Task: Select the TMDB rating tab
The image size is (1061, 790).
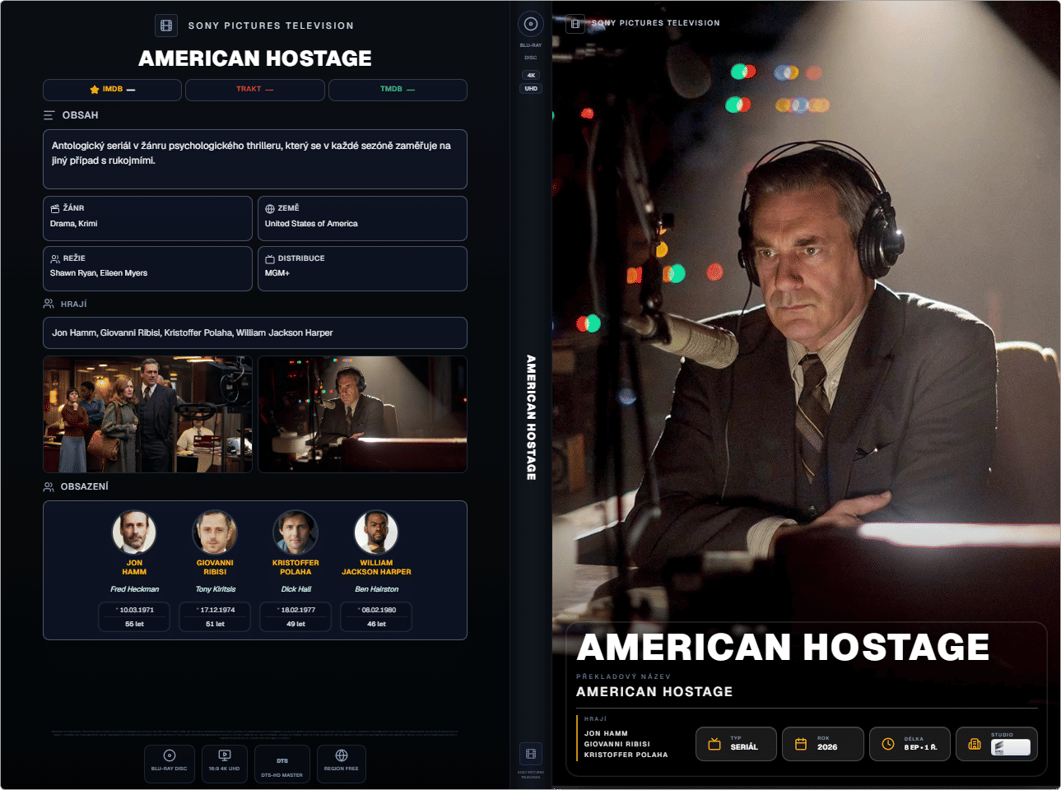Action: click(x=398, y=90)
